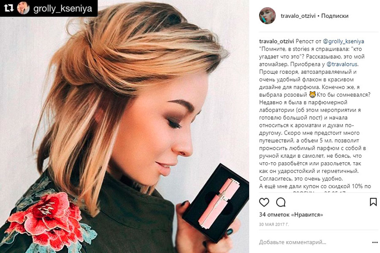Click grolly_kseniya name on photo banner
This screenshot has height=253, width=380.
pyautogui.click(x=63, y=8)
